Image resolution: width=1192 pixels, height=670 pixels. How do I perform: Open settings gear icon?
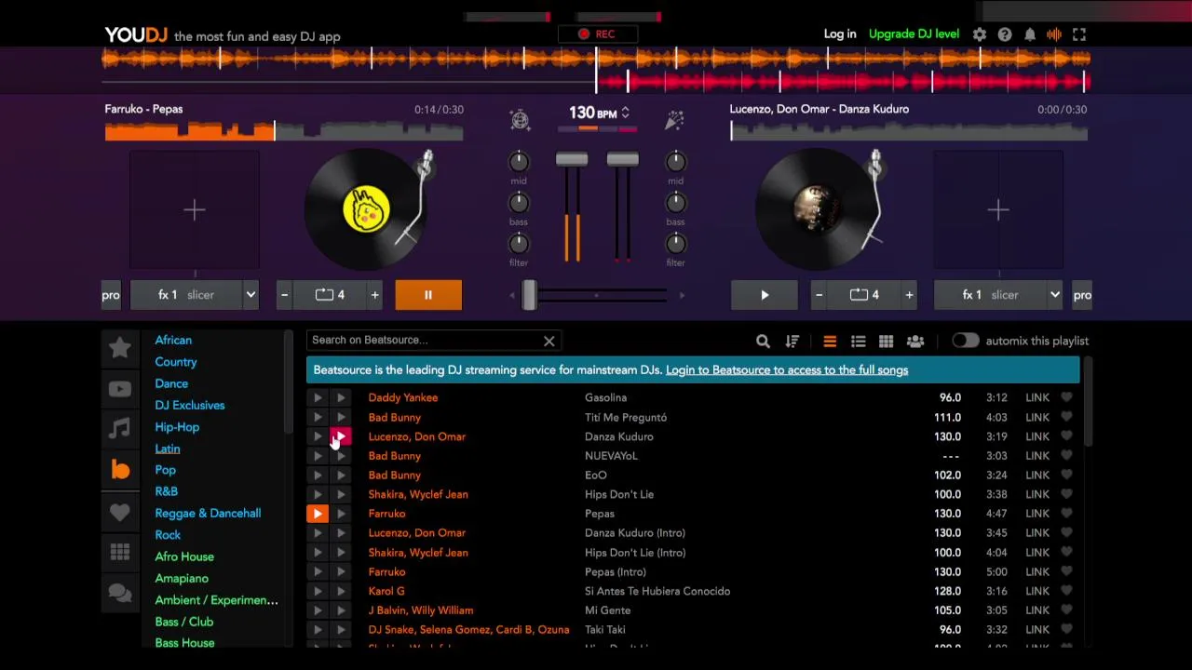coord(980,34)
